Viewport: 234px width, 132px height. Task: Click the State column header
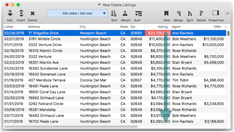coord(124,27)
